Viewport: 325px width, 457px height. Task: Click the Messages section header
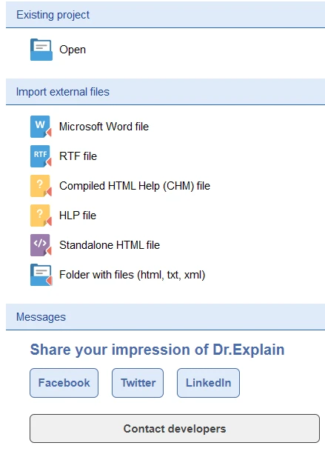pyautogui.click(x=165, y=317)
